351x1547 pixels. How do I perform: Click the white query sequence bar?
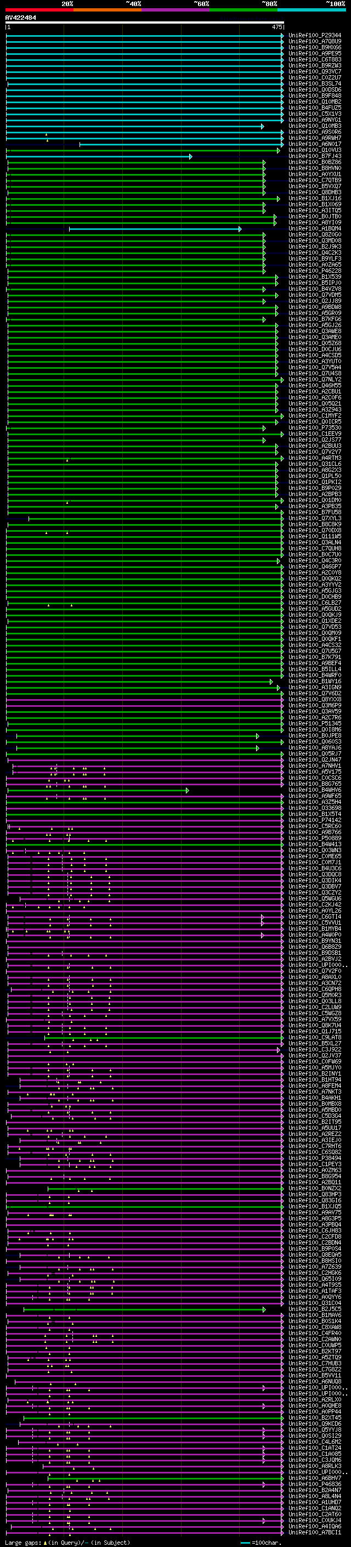pyautogui.click(x=145, y=23)
